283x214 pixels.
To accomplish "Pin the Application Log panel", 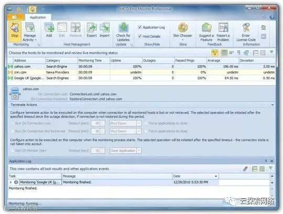I will 266,161.
